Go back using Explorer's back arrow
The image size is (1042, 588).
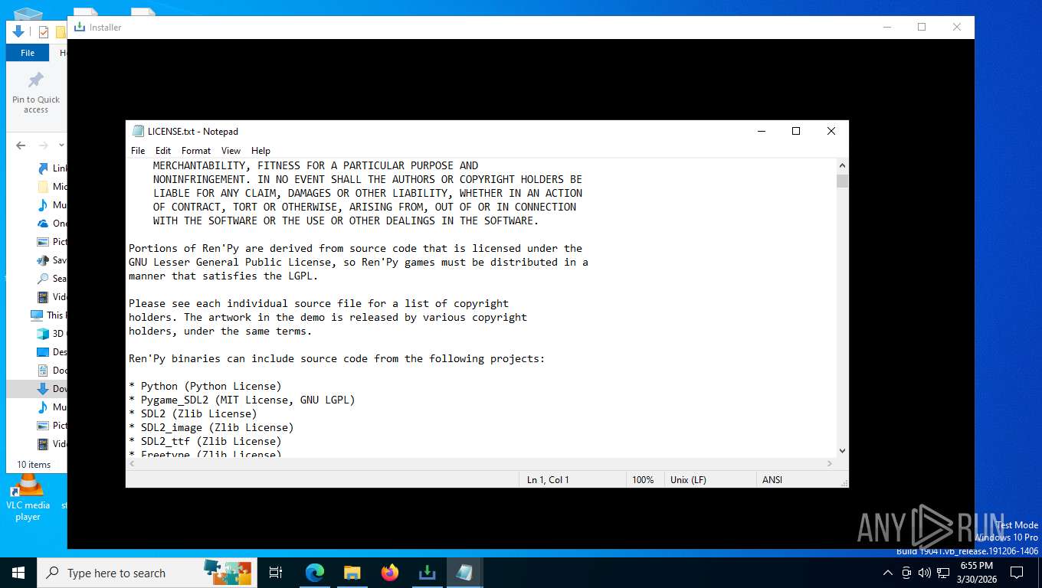point(21,145)
